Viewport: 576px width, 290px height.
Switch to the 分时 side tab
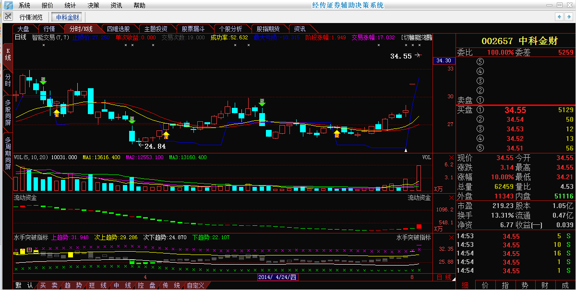click(x=7, y=80)
